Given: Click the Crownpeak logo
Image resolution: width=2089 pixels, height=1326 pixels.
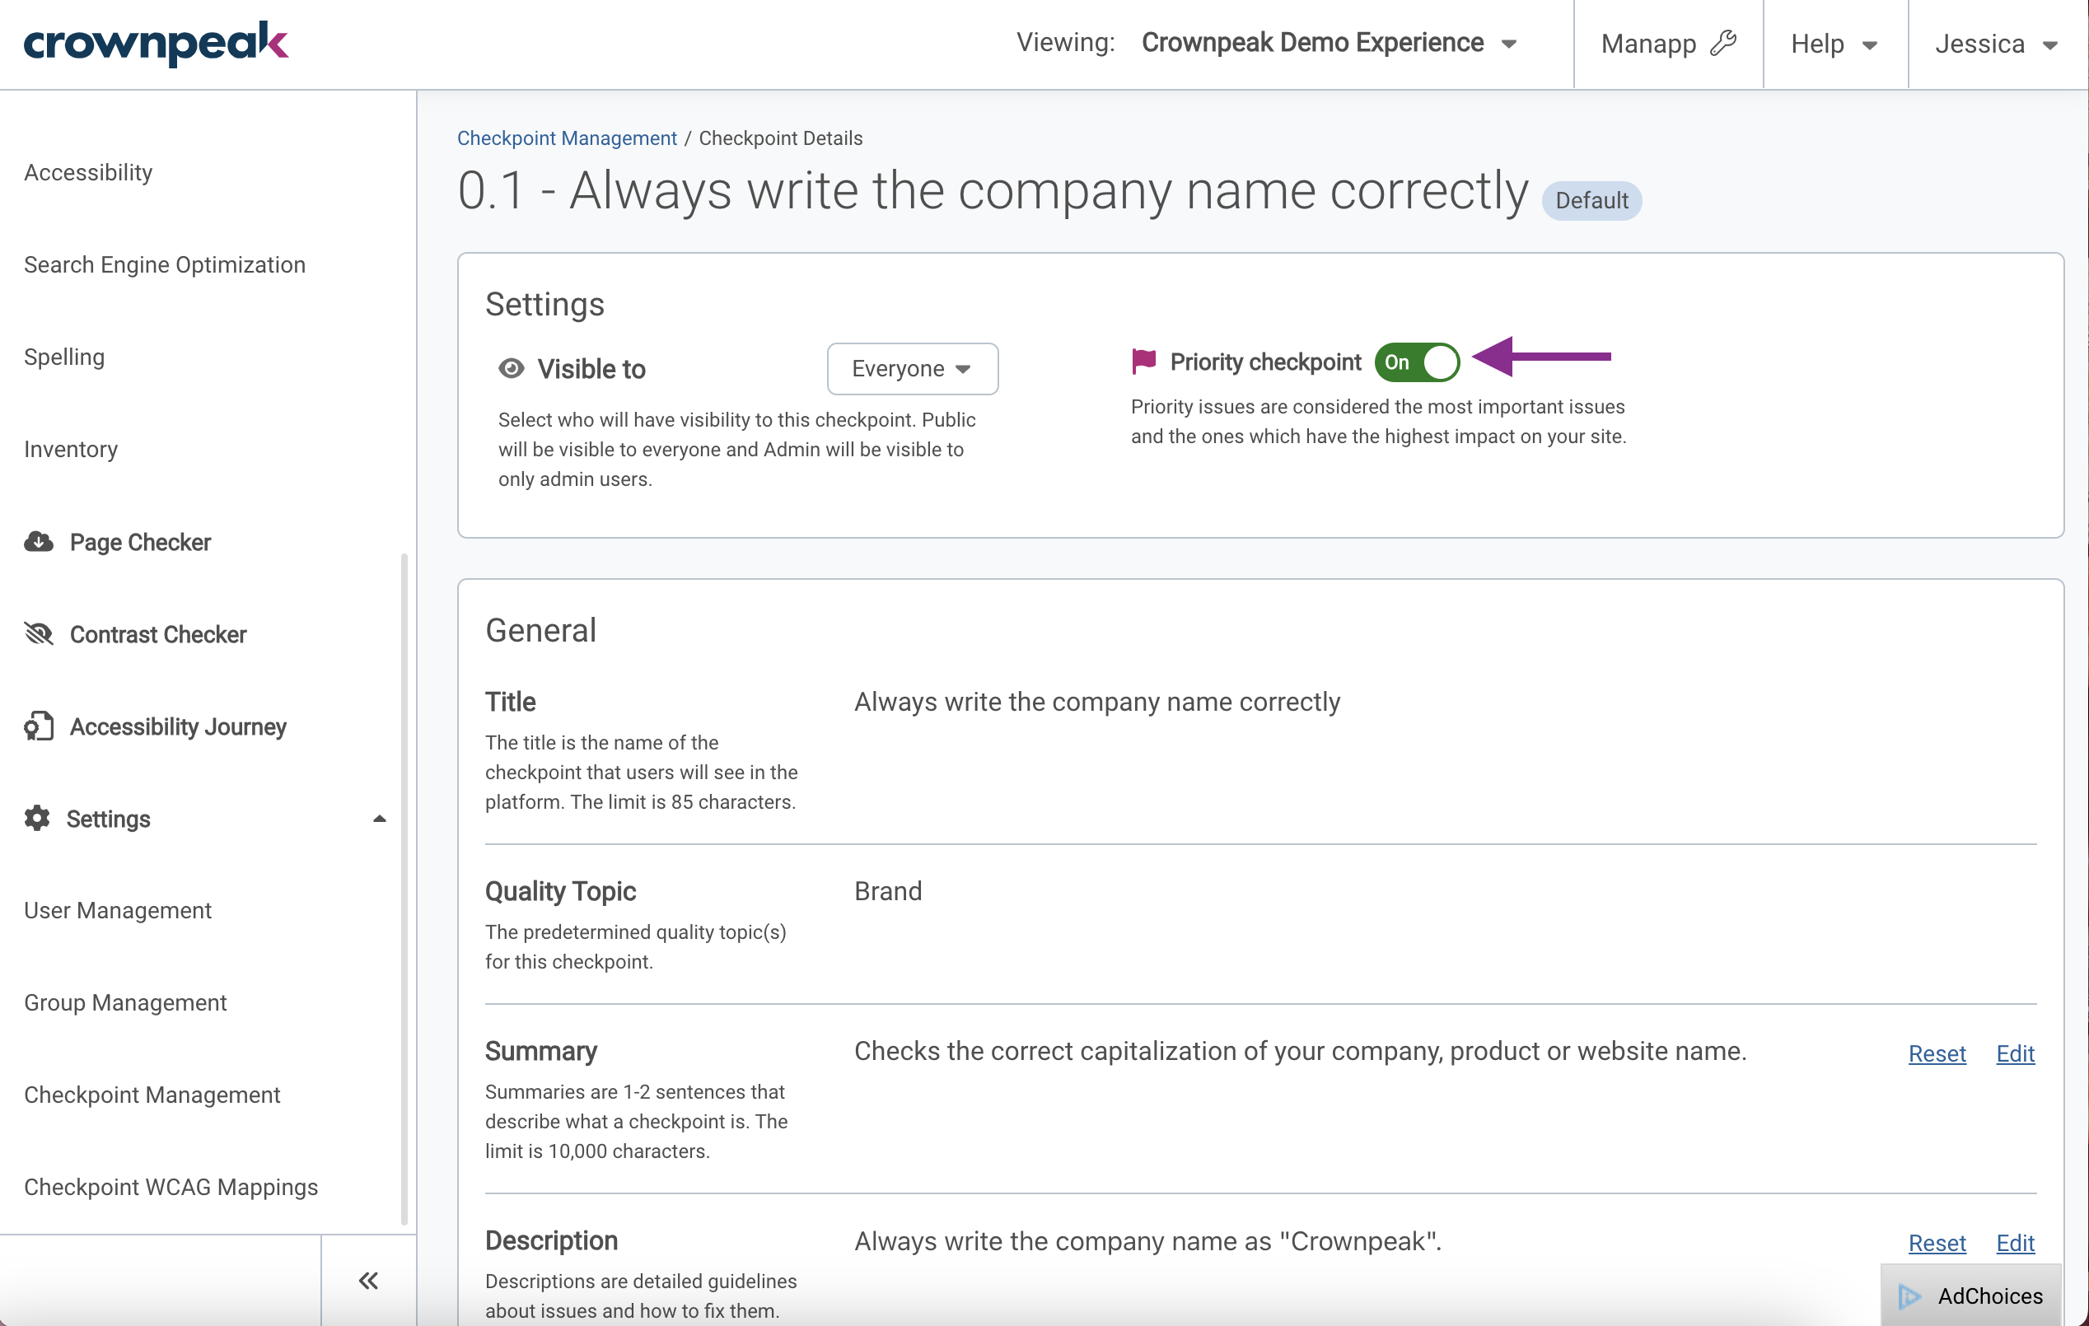Looking at the screenshot, I should click(x=157, y=43).
